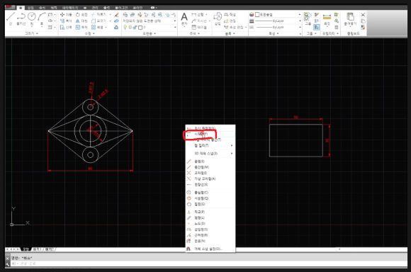Choose the Stretch (신축) tool

tap(66, 27)
